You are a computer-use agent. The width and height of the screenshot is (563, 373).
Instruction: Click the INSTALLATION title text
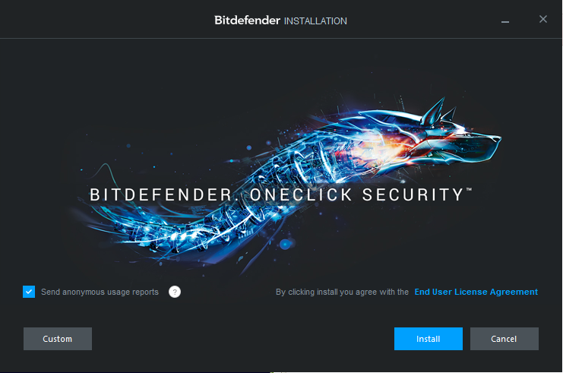(315, 21)
